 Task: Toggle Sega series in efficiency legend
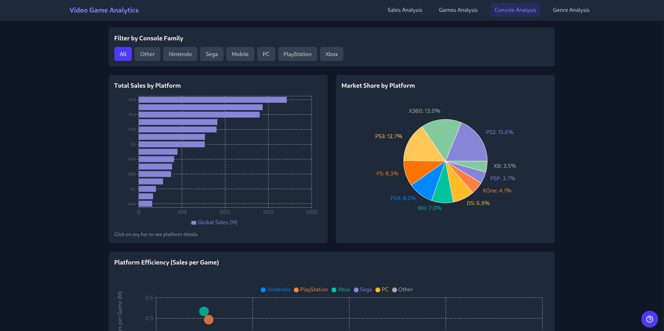363,290
